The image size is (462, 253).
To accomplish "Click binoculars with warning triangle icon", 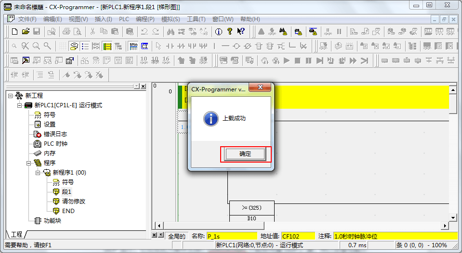I will [x=283, y=31].
